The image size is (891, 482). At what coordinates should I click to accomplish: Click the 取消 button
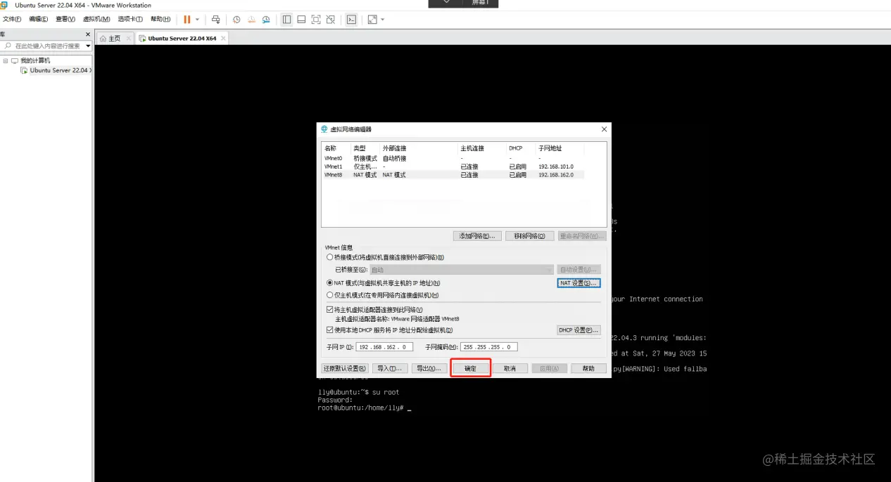510,368
